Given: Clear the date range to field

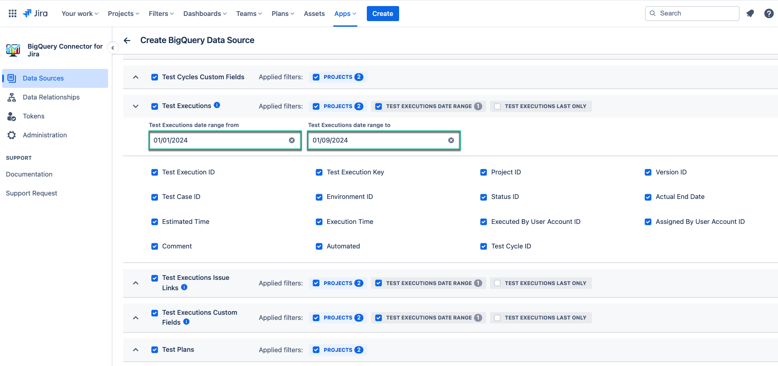Looking at the screenshot, I should pyautogui.click(x=451, y=140).
